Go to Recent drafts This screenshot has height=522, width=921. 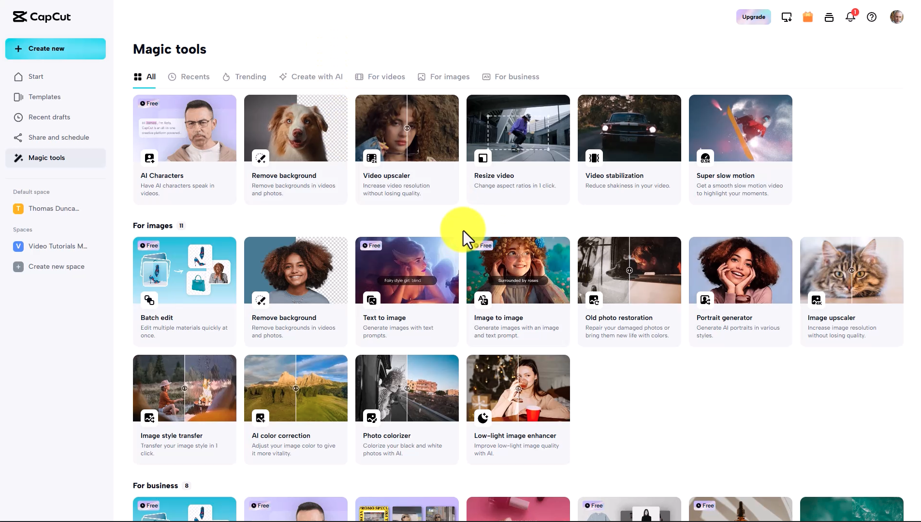56,117
